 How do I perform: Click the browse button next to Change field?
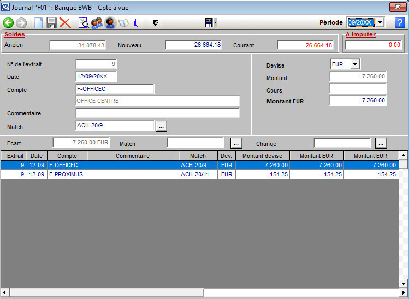(x=381, y=143)
